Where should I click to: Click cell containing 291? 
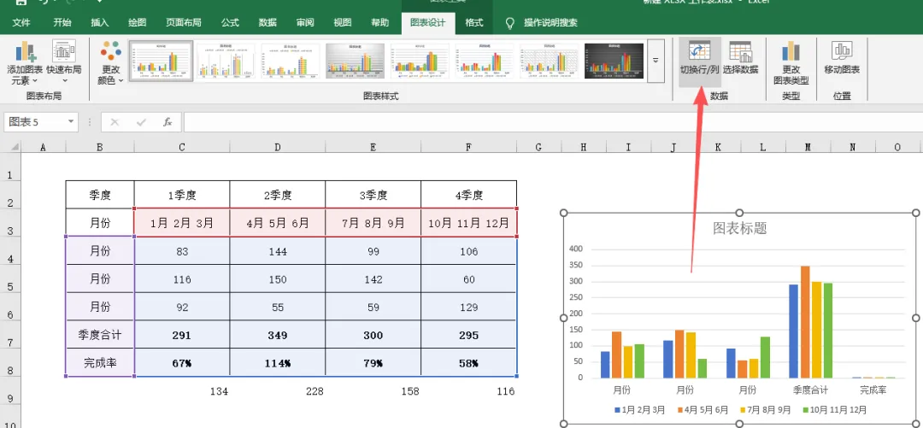coord(182,336)
